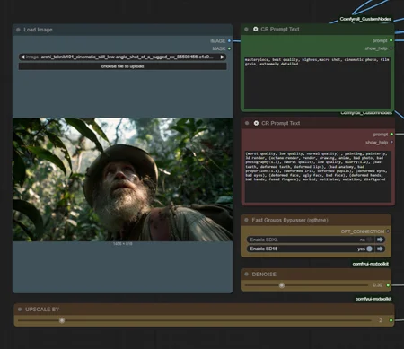Screen dimensions: 404x349
Task: Edit the positive prompt text box
Action: click(x=317, y=83)
